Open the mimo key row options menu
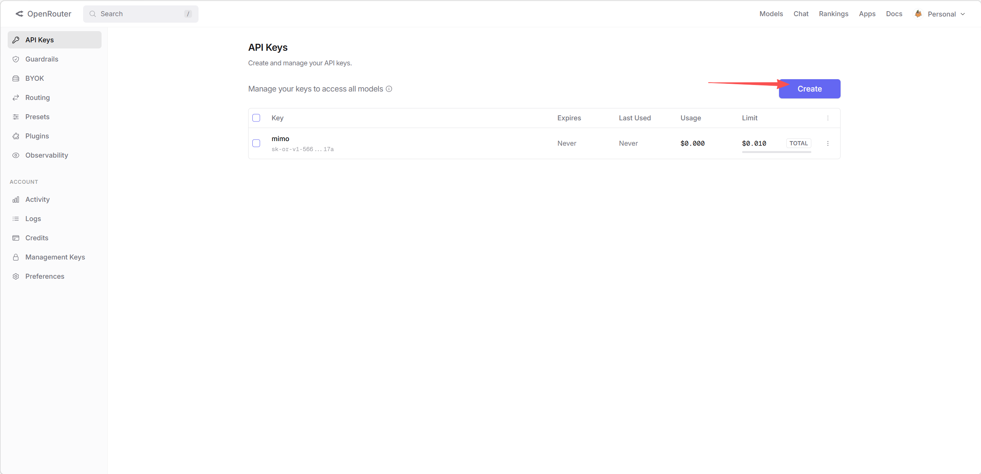This screenshot has height=474, width=981. [x=828, y=143]
